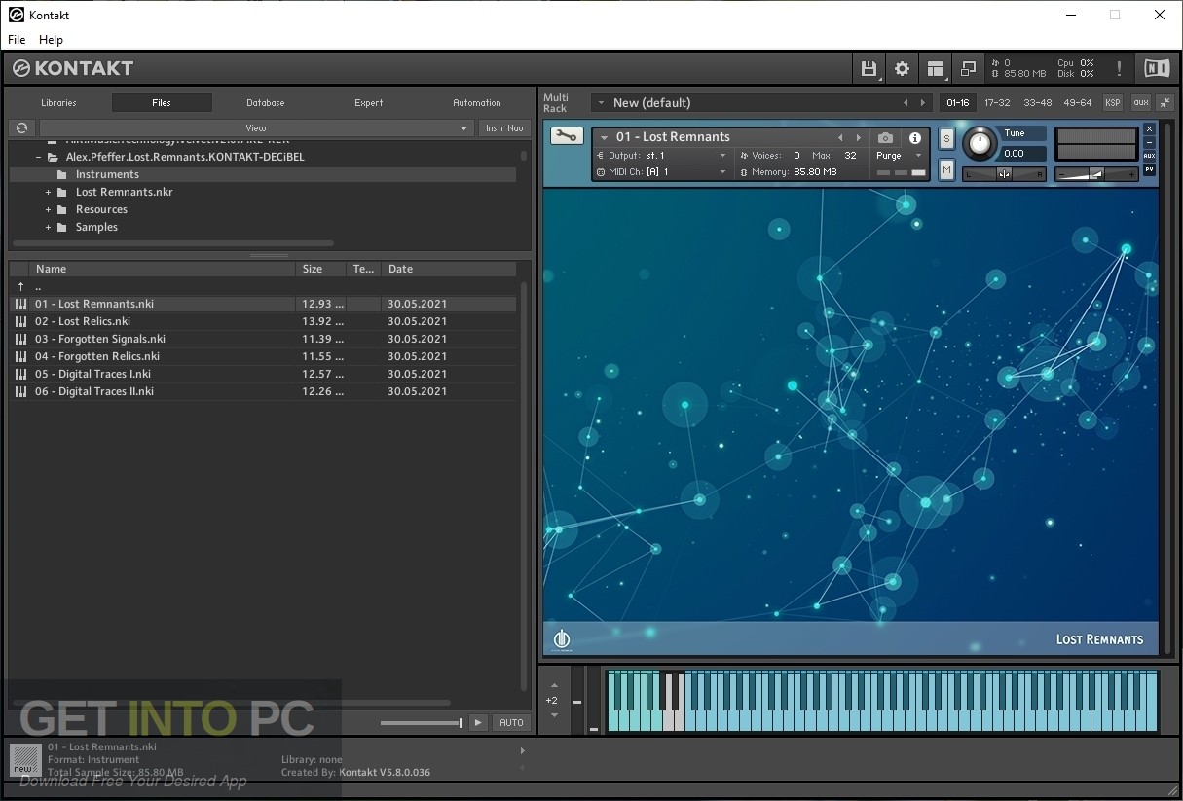Collapse Alex.Pfeffer.Lost.Remnants folder
Viewport: 1183px width, 801px height.
pos(39,157)
